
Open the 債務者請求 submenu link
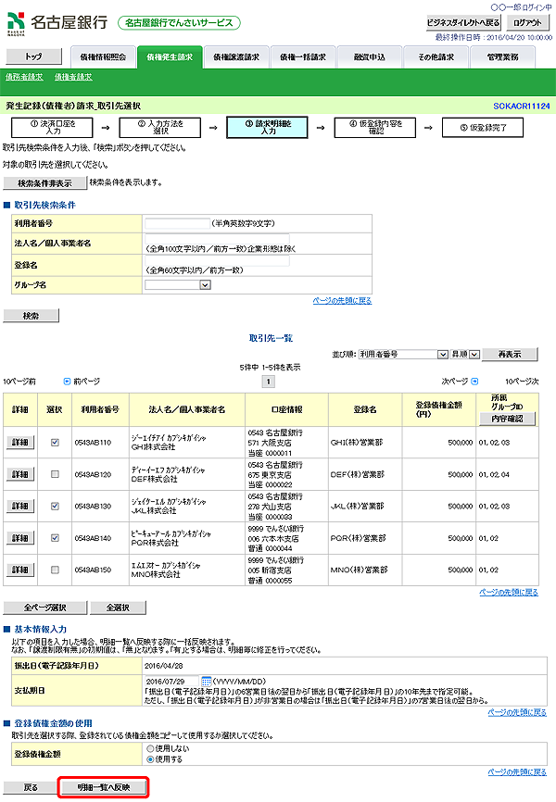(x=24, y=77)
